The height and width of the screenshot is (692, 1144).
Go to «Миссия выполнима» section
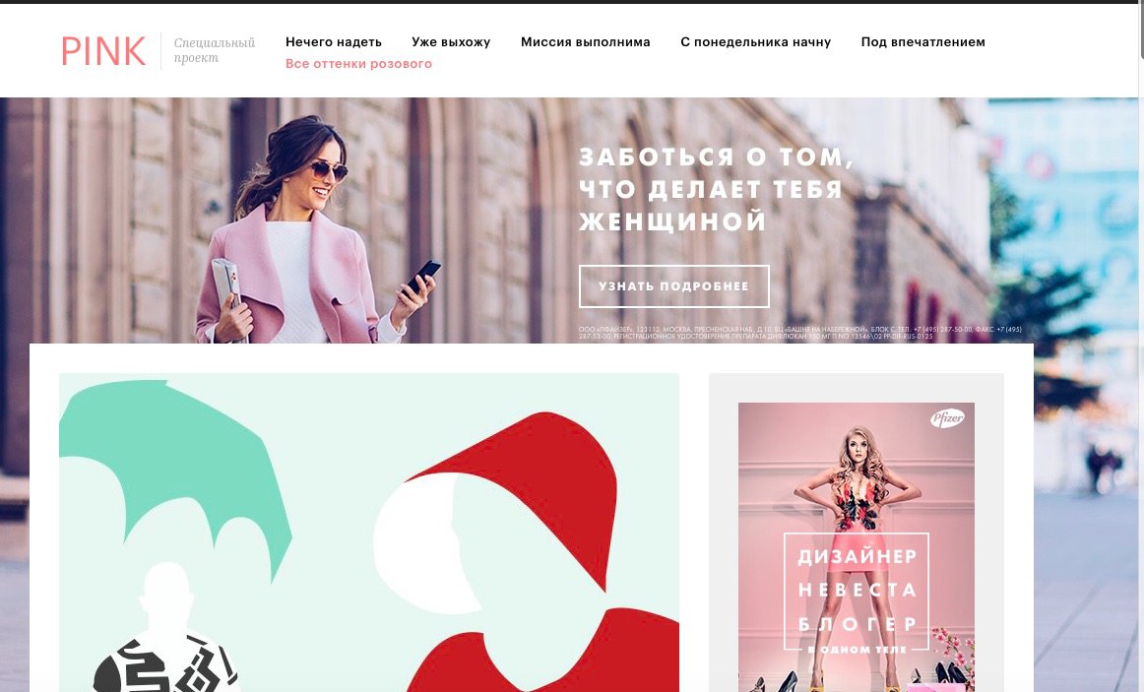tap(585, 42)
